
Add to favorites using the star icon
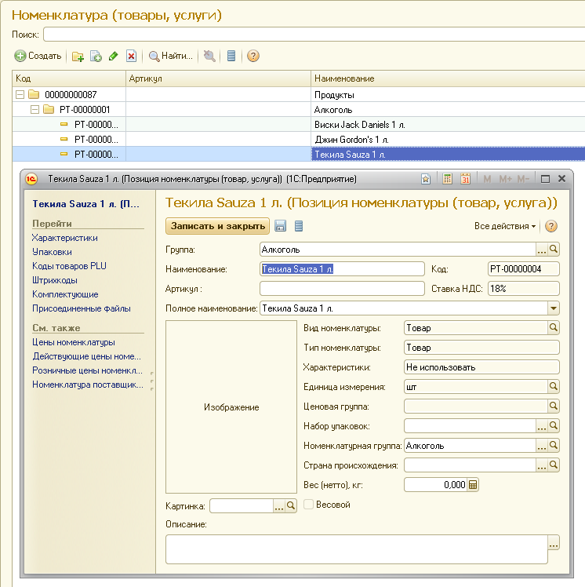(426, 179)
